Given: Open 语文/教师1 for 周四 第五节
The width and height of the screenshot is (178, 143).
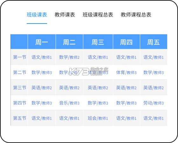Looking at the screenshot, I should [x=126, y=118].
